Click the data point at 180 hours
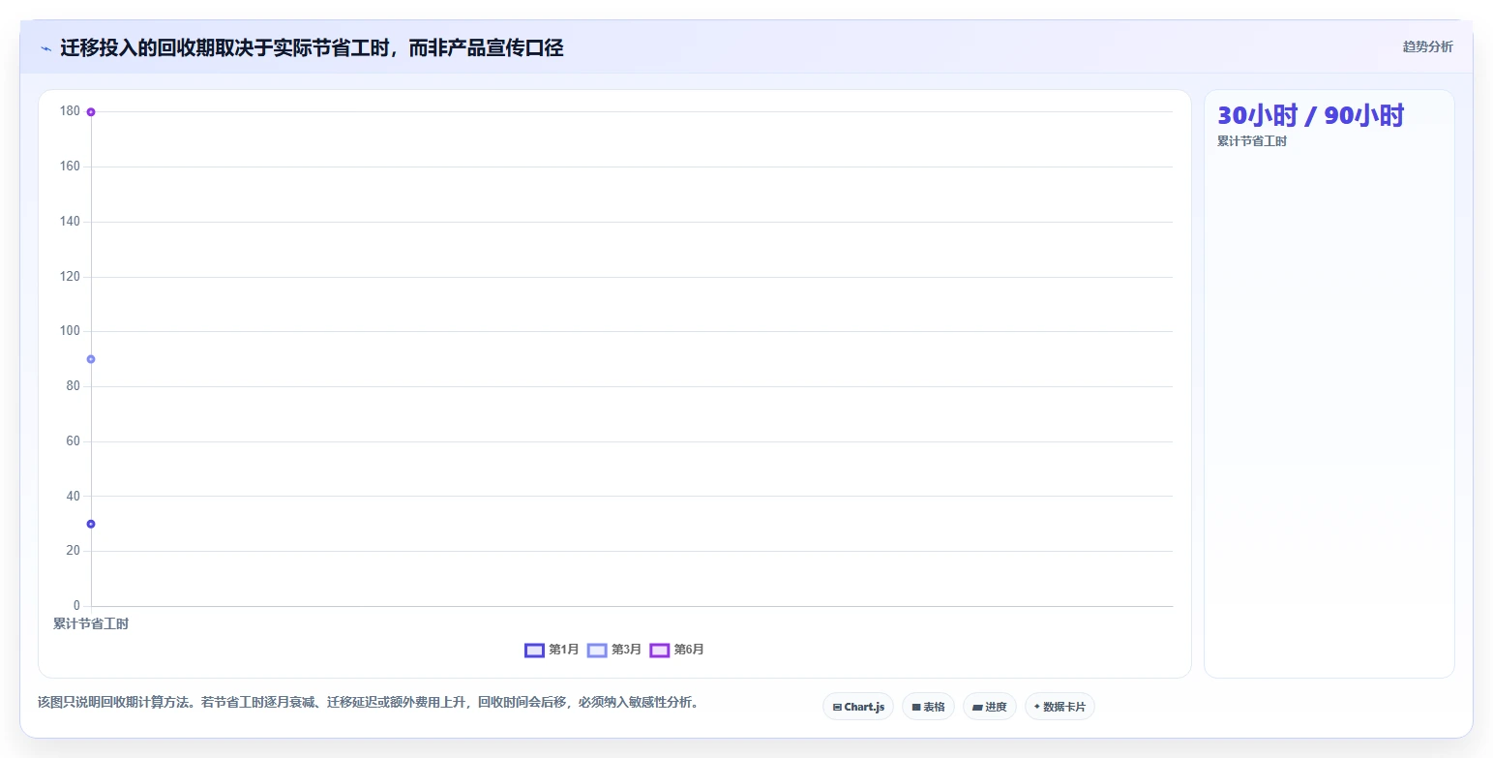 click(91, 112)
